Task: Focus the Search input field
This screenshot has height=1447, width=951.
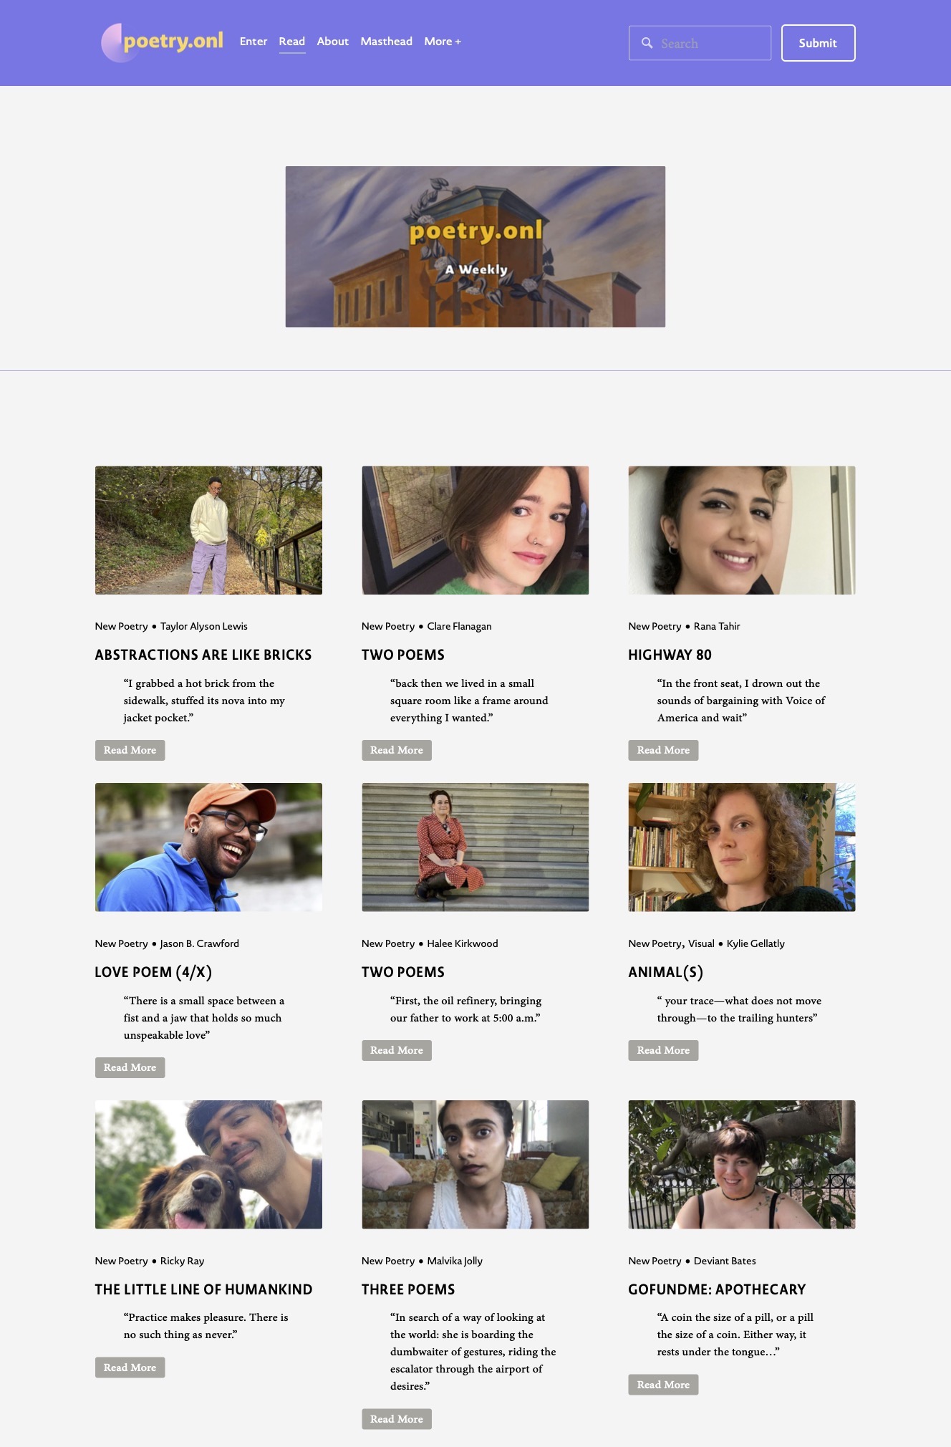Action: [700, 43]
